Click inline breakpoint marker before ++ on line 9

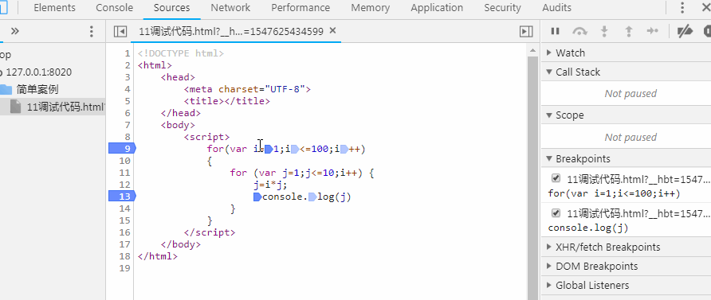[344, 149]
